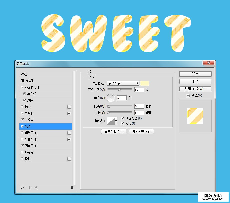Enable the 外发光 effect checkbox
The width and height of the screenshot is (230, 203).
pos(23,152)
